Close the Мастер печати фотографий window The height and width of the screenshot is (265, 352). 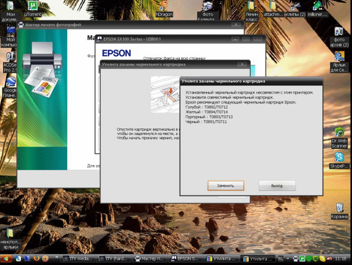(x=236, y=24)
